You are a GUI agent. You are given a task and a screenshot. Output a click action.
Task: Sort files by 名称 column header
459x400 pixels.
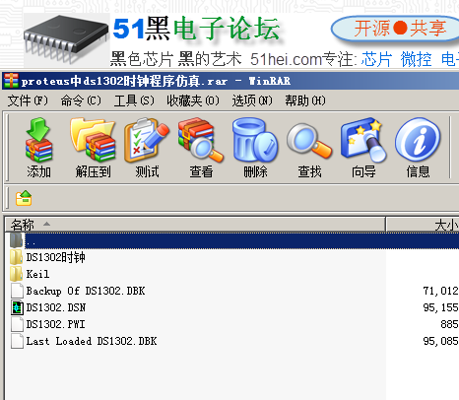click(x=195, y=225)
